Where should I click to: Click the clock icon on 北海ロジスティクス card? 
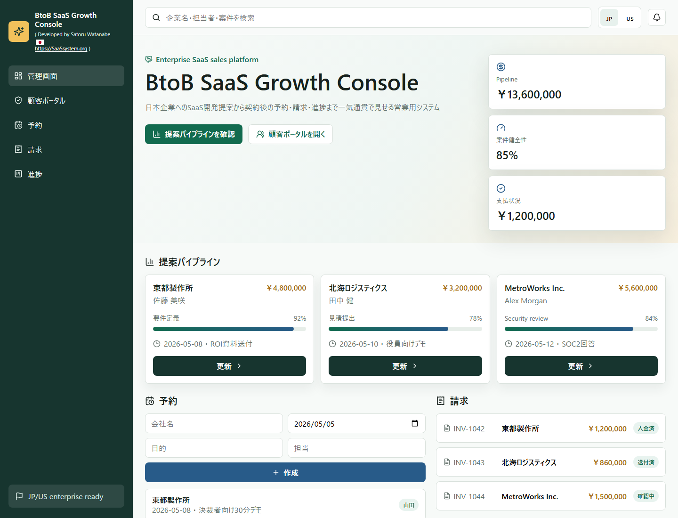pyautogui.click(x=332, y=344)
